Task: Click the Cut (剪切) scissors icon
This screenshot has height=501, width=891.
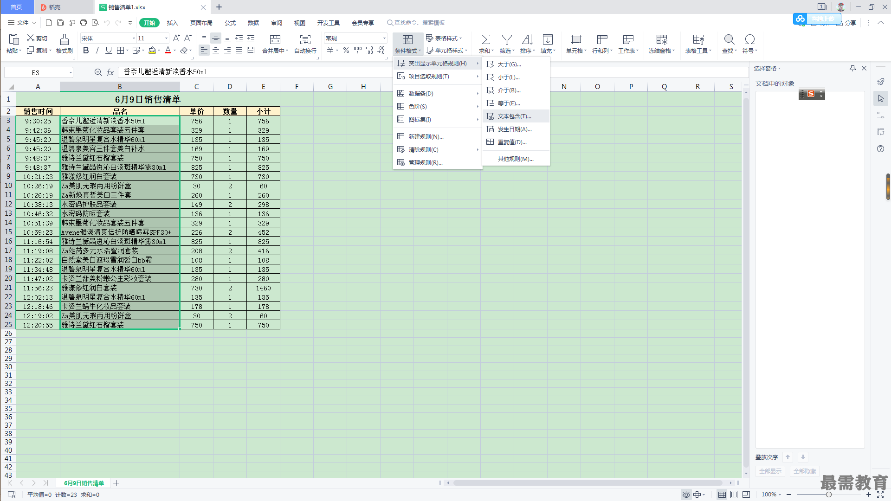Action: click(31, 38)
